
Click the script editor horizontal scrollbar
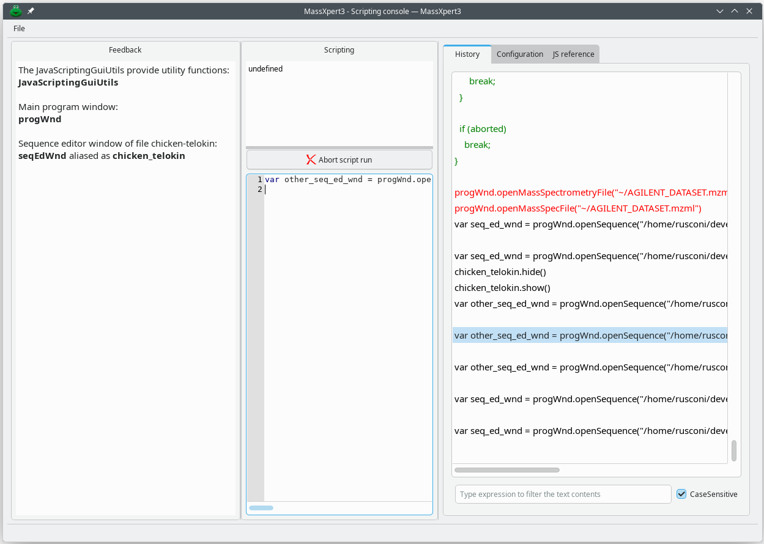point(261,508)
